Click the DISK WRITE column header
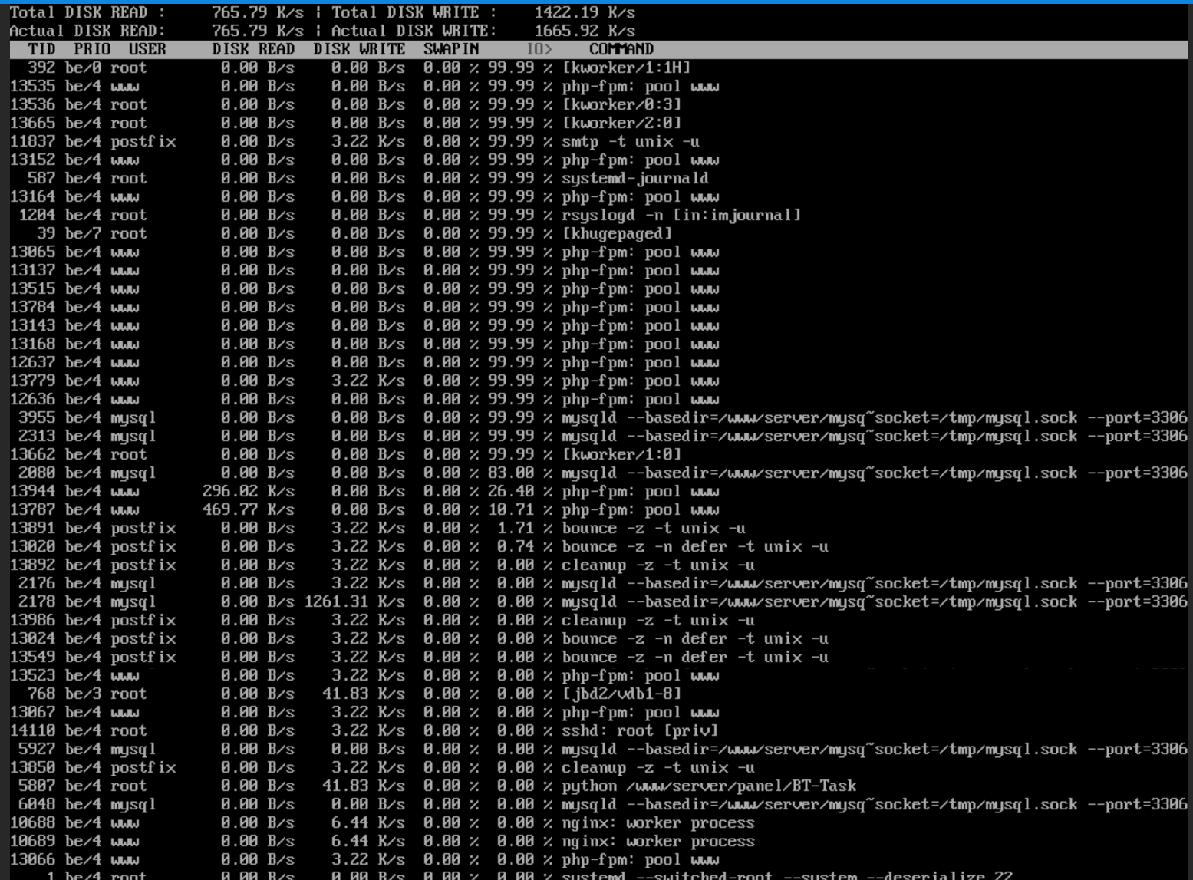 pos(359,49)
